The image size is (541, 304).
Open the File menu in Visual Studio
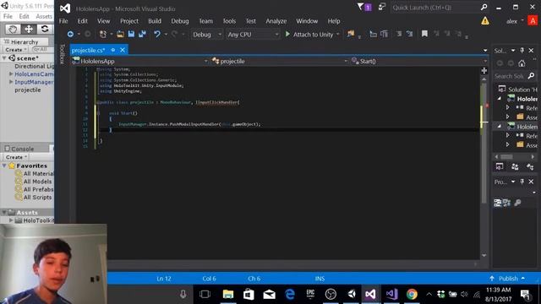coord(63,21)
